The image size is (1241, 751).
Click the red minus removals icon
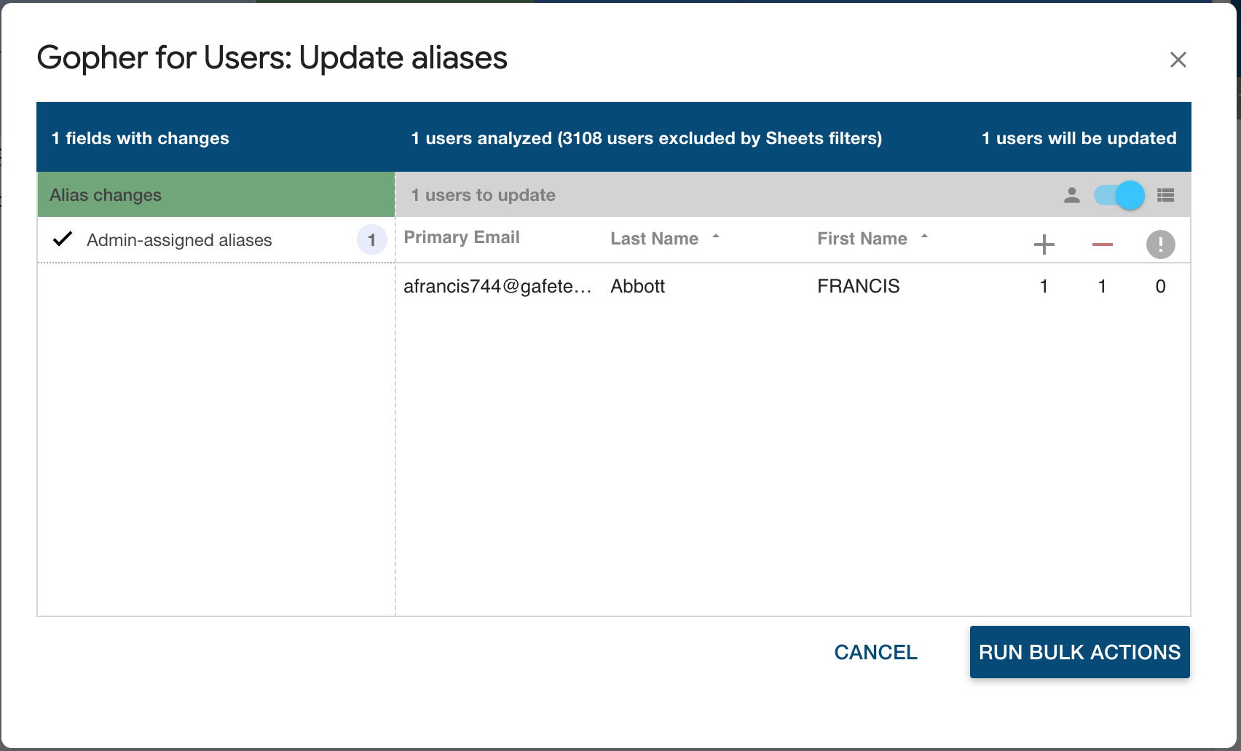[1102, 245]
